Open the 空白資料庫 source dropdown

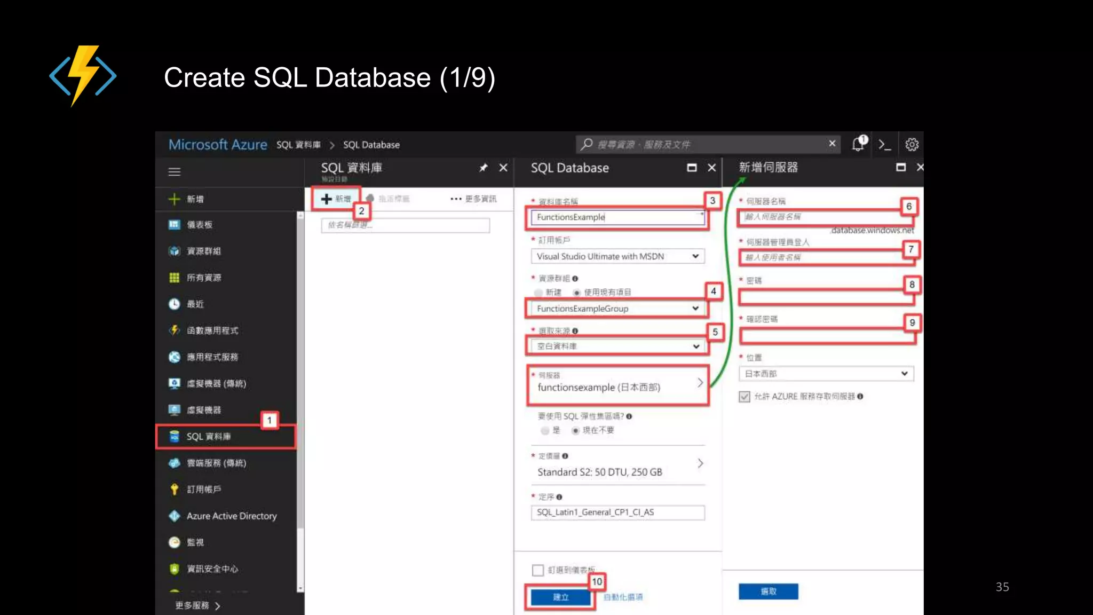(617, 346)
